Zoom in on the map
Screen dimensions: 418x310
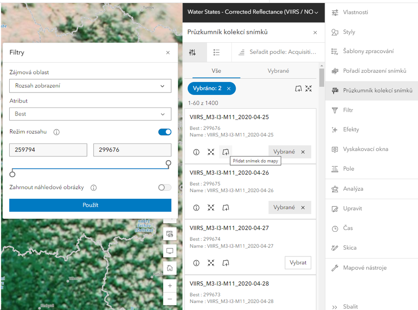170,286
